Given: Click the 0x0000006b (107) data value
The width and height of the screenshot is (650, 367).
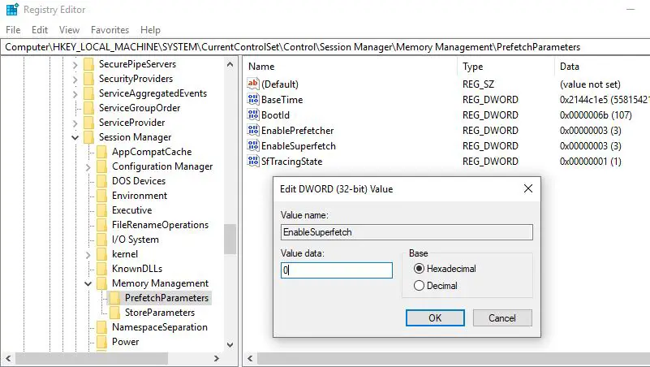Looking at the screenshot, I should tap(596, 114).
